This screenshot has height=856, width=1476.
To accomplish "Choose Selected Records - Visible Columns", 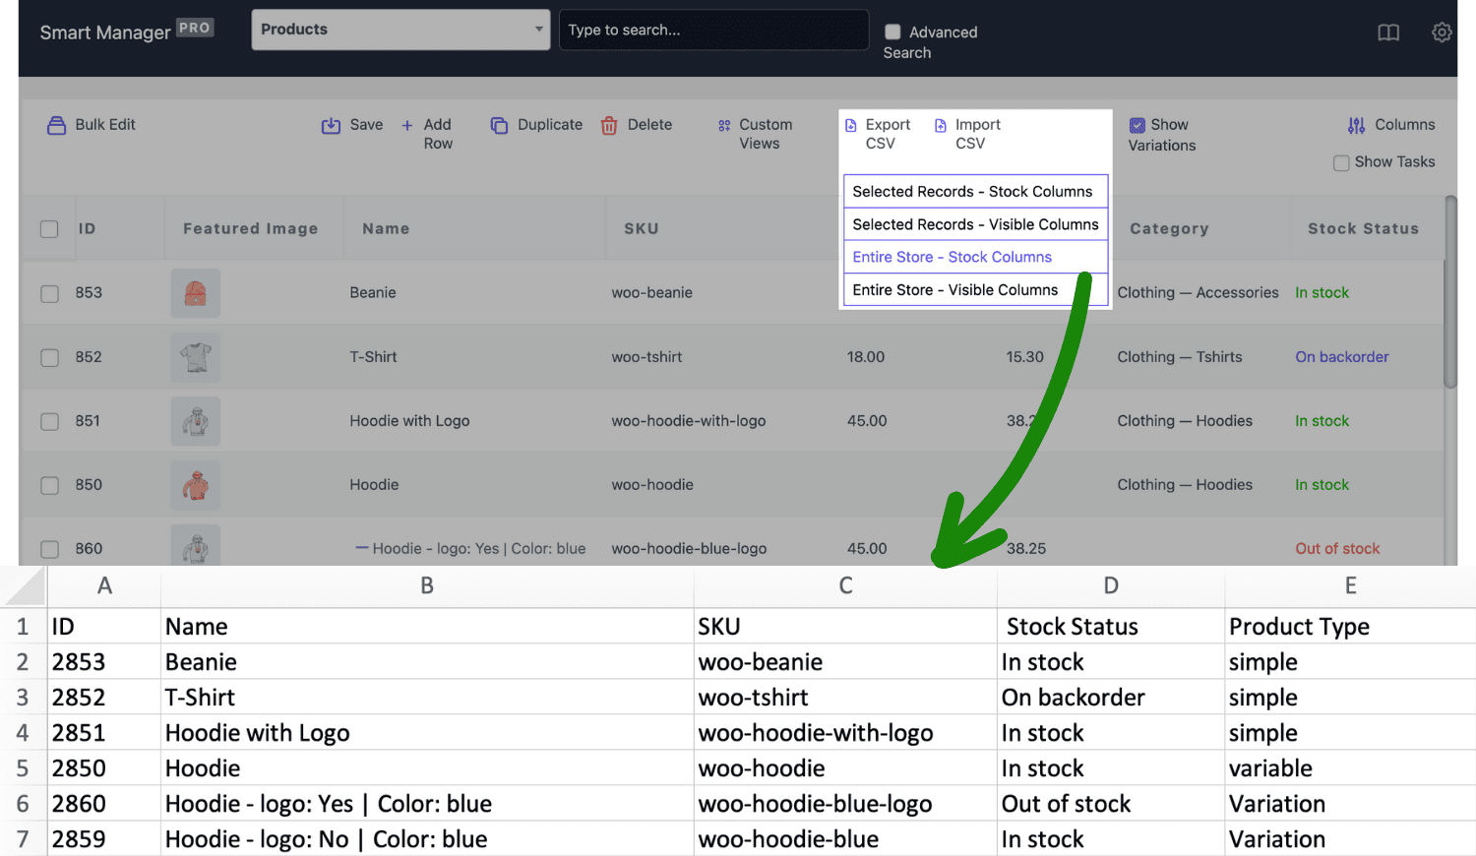I will 974,224.
